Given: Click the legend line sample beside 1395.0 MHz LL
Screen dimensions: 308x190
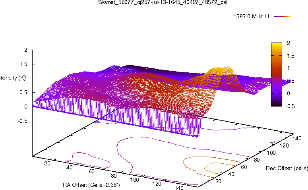Looking at the screenshot, I should [x=283, y=17].
